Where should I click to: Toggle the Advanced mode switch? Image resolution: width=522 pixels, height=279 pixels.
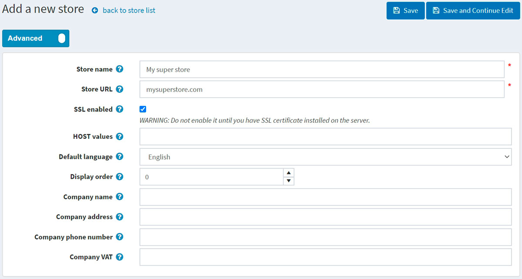point(61,38)
